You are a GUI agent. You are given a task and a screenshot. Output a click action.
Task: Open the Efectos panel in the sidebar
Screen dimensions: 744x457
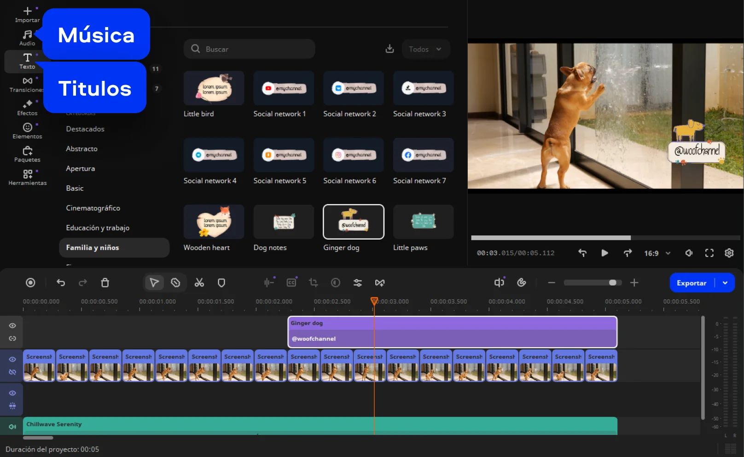pos(27,108)
